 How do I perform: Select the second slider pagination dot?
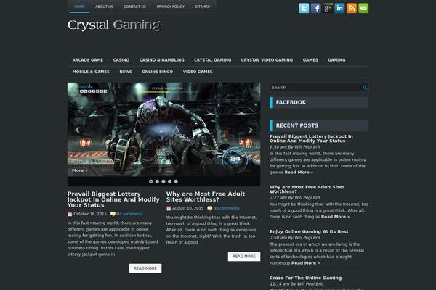click(x=157, y=181)
